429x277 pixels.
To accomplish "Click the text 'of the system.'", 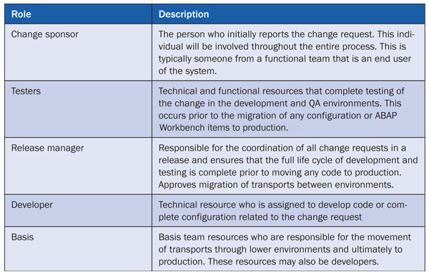I will coord(187,71).
